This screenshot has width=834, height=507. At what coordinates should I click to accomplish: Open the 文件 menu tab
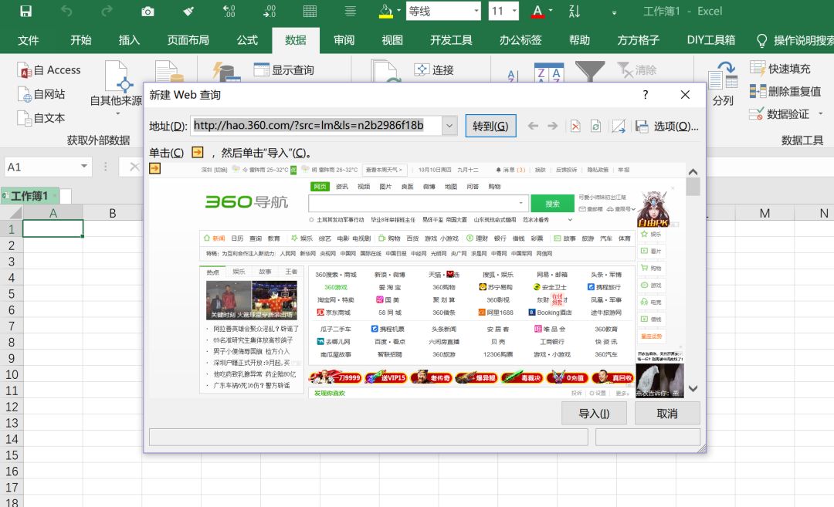tap(29, 40)
